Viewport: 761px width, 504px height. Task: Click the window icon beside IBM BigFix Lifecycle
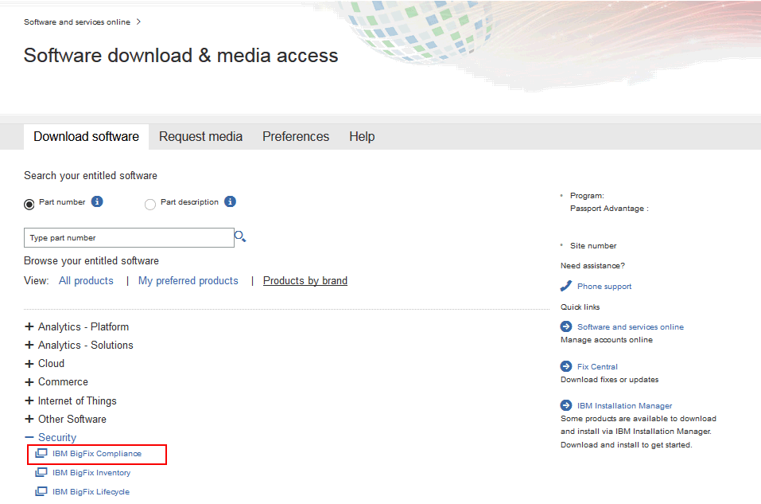point(41,491)
